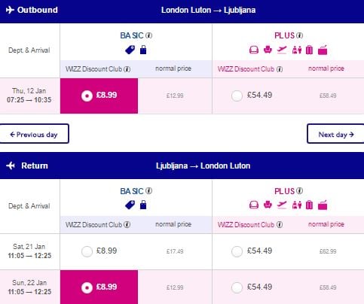The height and width of the screenshot is (304, 364).
Task: Click the Outbound PLUS info icon
Action: tap(299, 35)
